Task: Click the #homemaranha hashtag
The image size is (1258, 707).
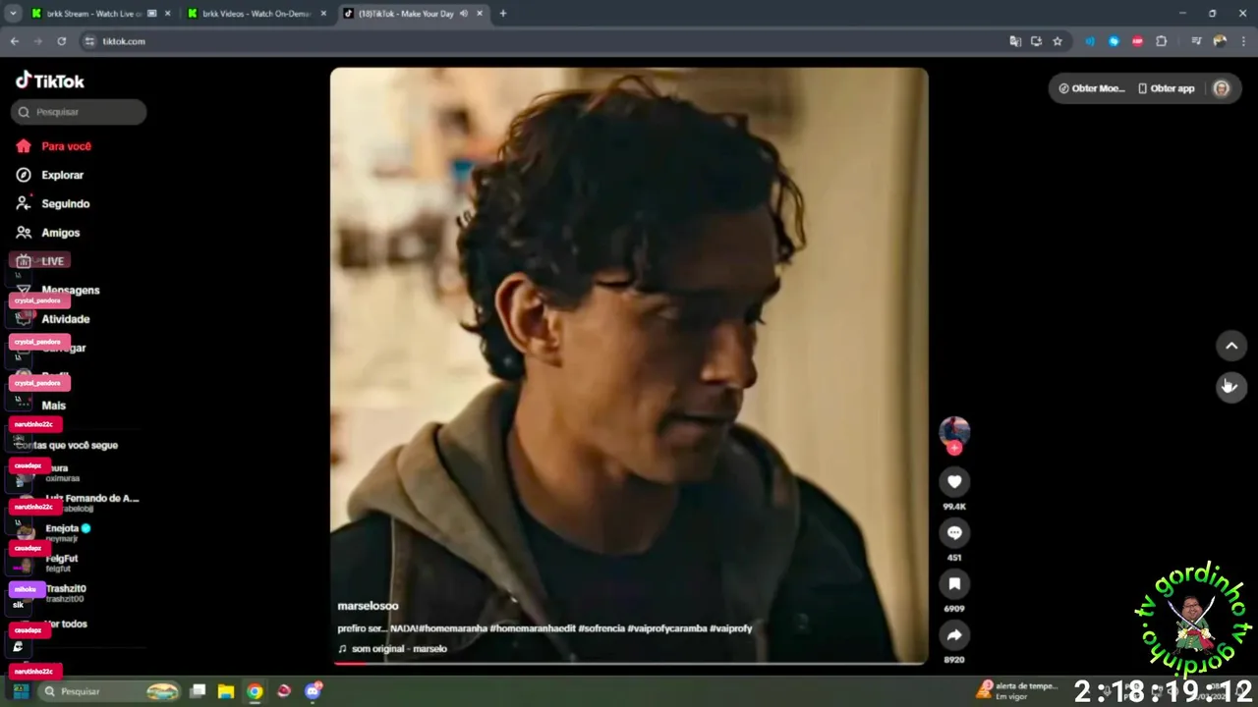Action: (452, 628)
